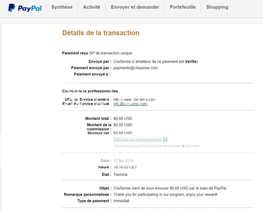Click the payments@clixsense.com sender address
The width and height of the screenshot is (263, 212).
click(136, 68)
